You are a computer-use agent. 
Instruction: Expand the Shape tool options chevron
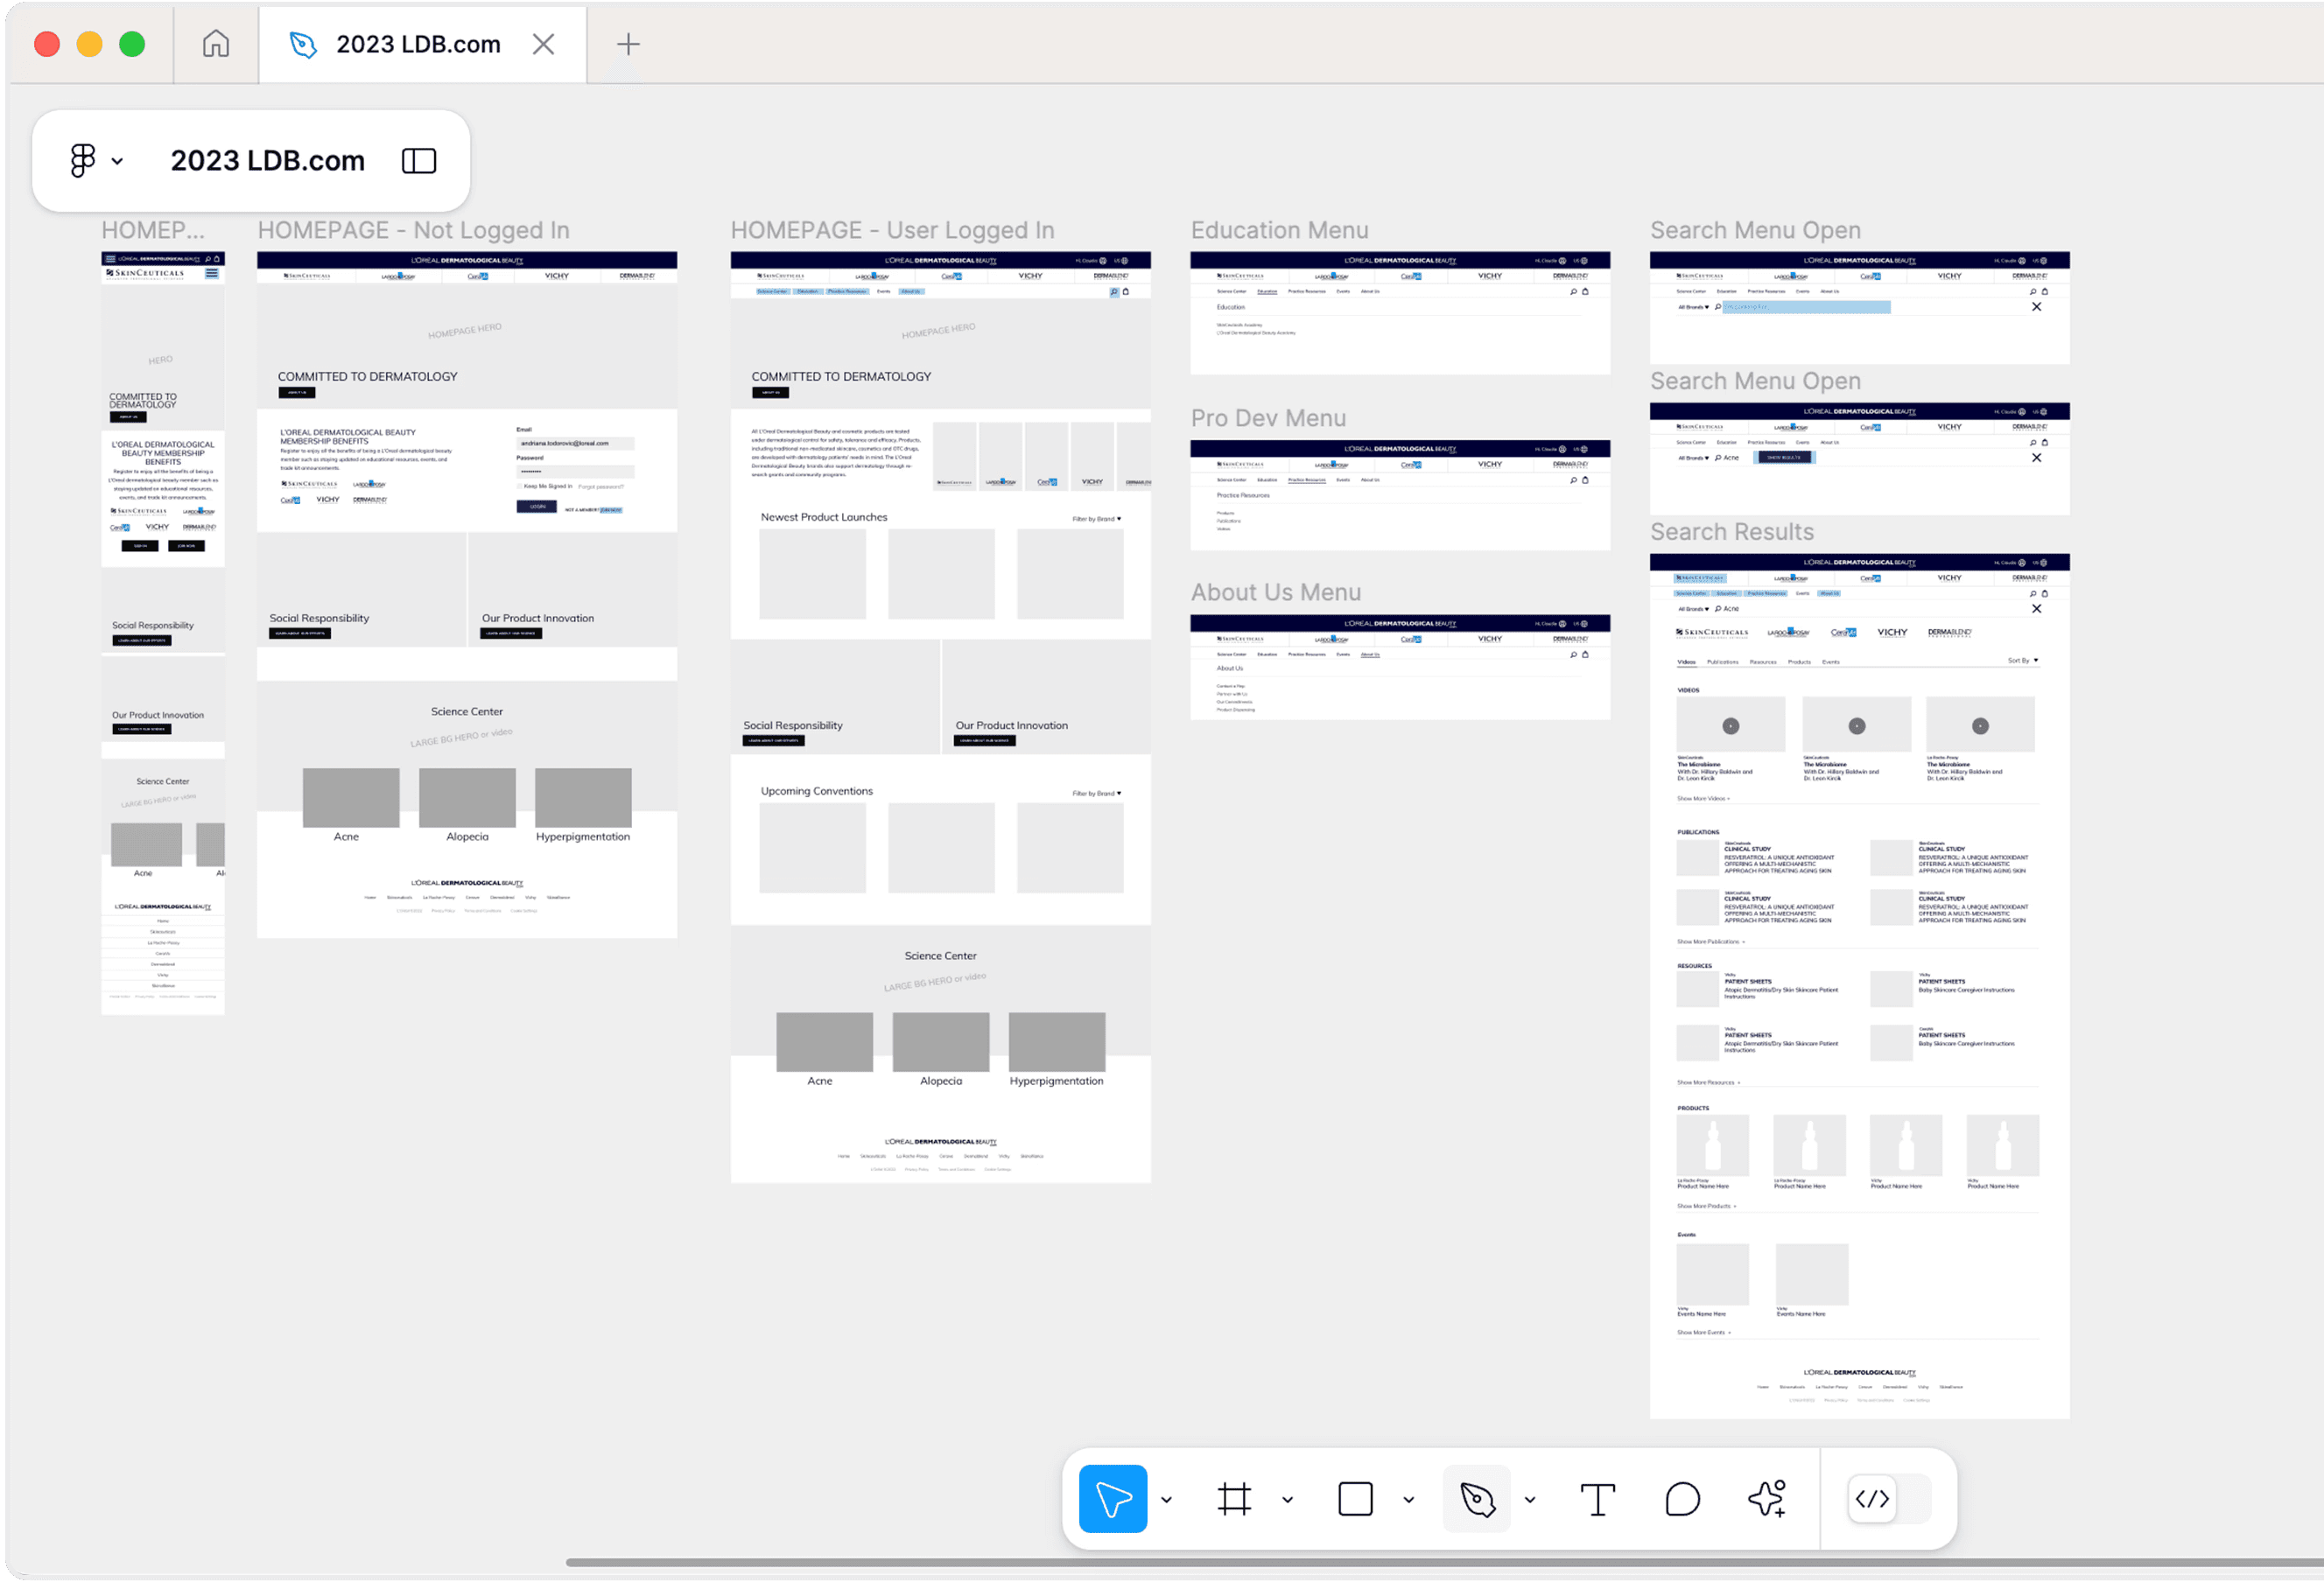(x=1408, y=1499)
